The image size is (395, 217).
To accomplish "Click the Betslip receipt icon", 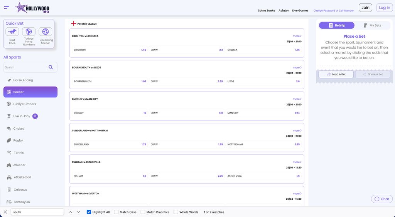I will coord(331,25).
